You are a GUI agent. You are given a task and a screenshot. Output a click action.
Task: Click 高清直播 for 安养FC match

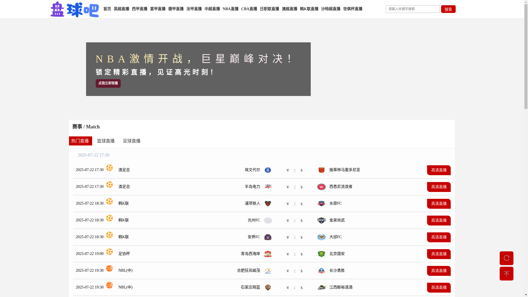(x=439, y=237)
